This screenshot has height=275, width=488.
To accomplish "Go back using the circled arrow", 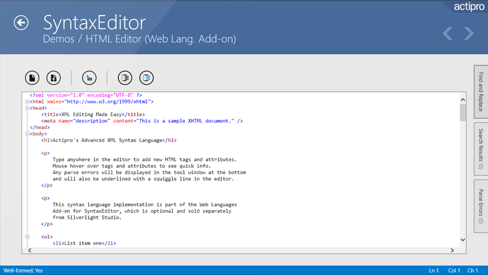I will point(21,22).
